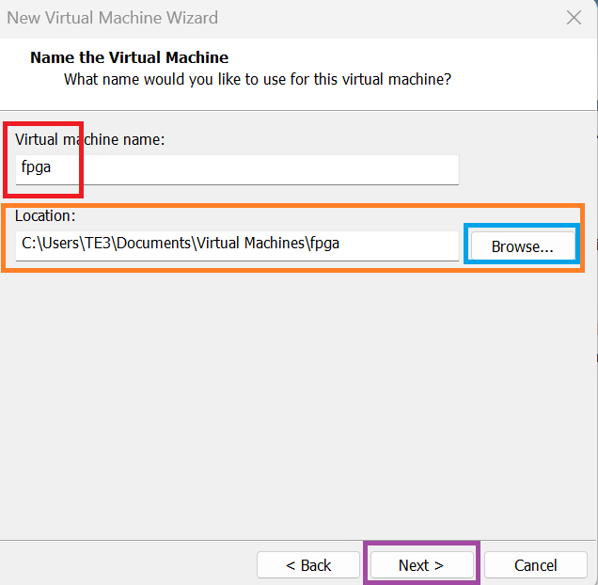The height and width of the screenshot is (585, 598).
Task: Click the 'Location:' label
Action: [x=45, y=215]
